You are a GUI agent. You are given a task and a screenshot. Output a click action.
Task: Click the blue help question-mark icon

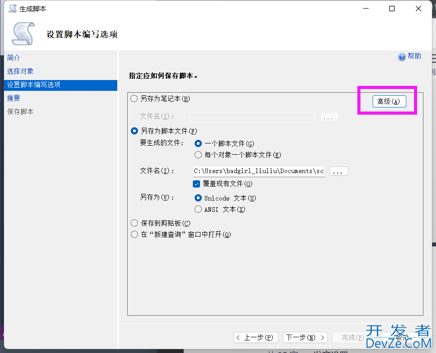pyautogui.click(x=401, y=57)
